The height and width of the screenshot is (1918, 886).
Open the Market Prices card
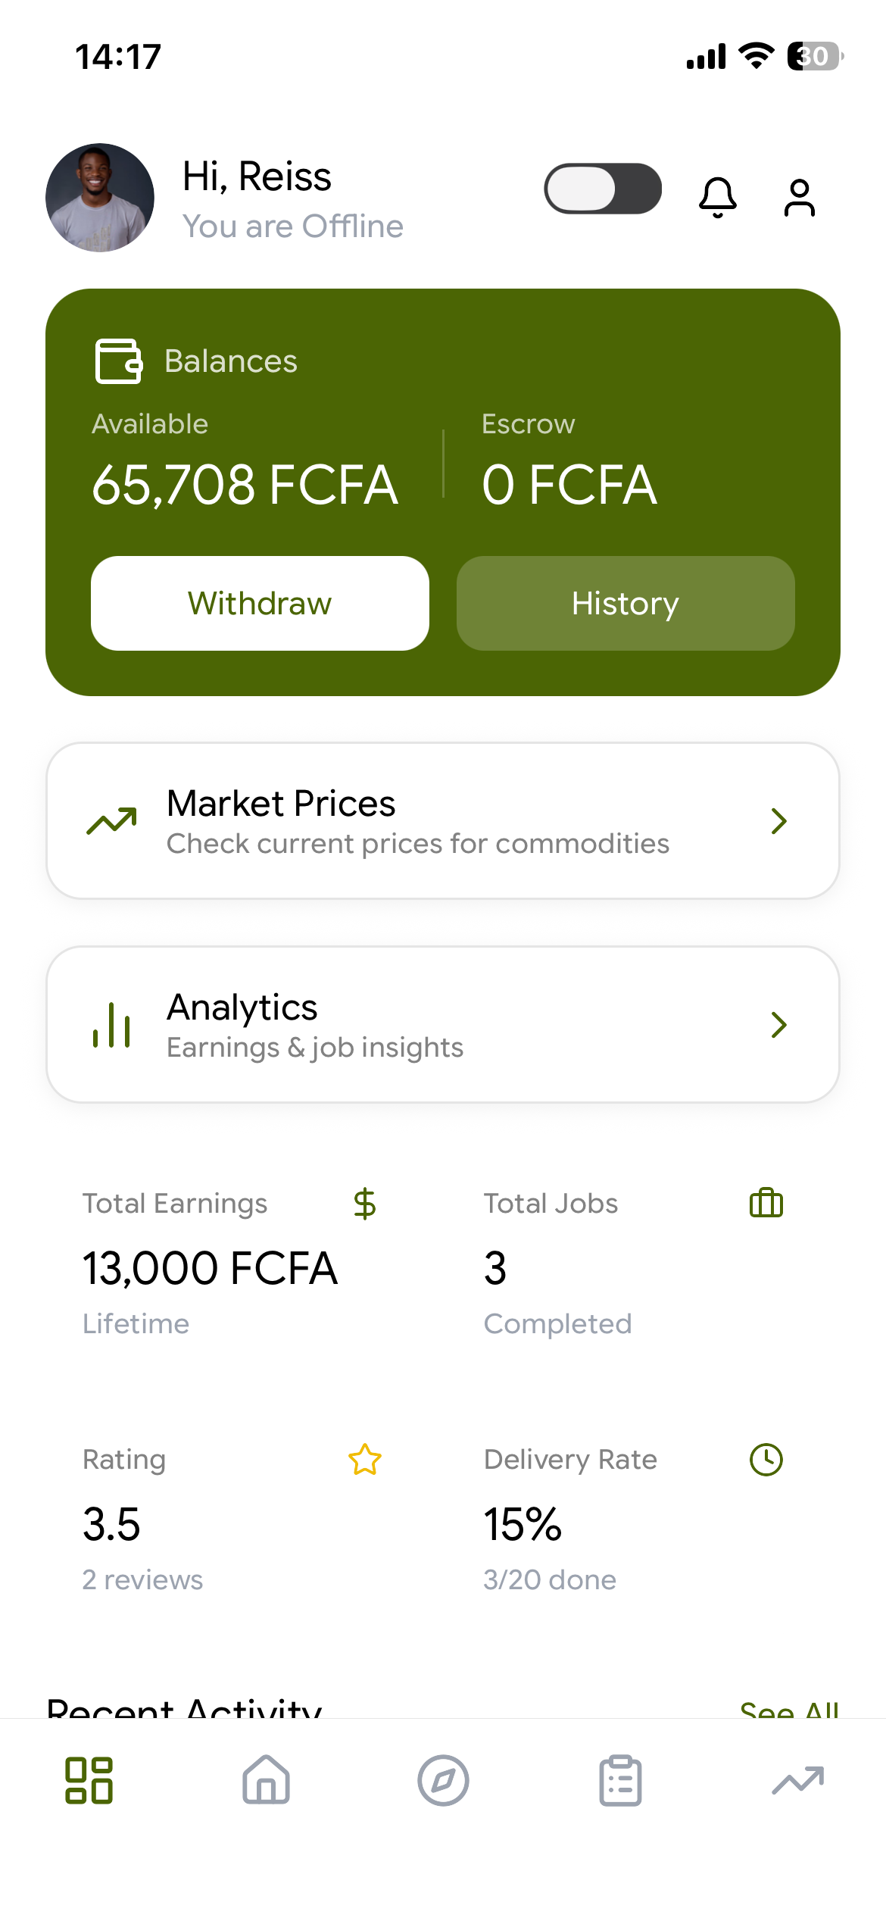[x=442, y=821]
